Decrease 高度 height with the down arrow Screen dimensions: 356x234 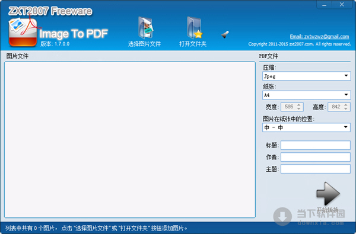coord(345,109)
